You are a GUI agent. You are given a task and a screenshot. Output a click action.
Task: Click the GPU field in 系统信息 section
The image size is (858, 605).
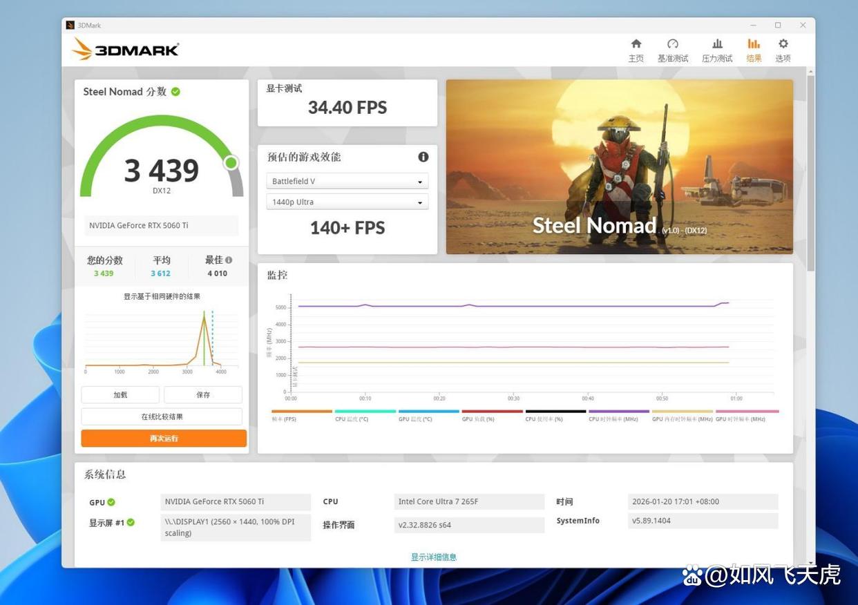coord(236,502)
